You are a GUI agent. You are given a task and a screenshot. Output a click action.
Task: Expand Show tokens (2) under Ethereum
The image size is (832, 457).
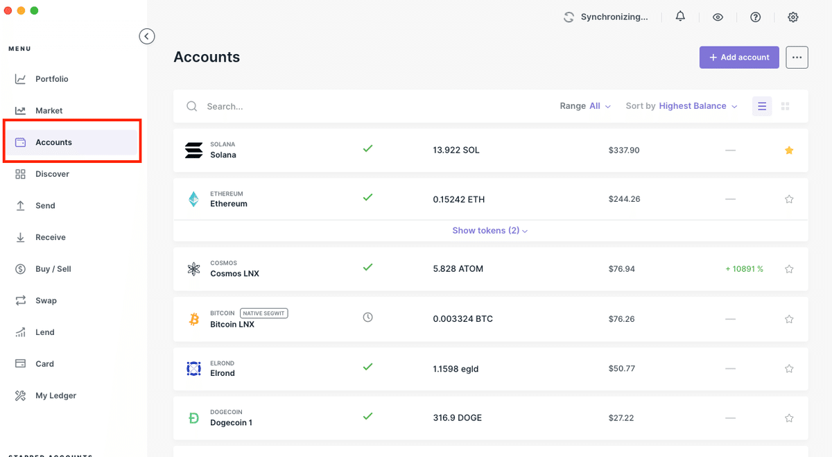click(x=490, y=230)
